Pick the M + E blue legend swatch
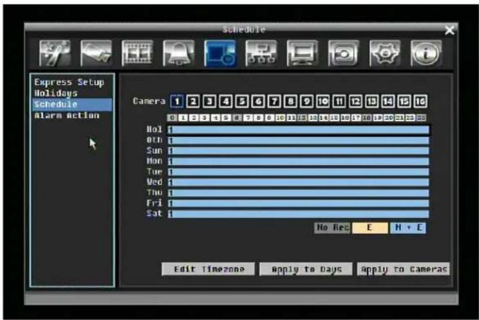Image resolution: width=479 pixels, height=320 pixels. click(x=408, y=227)
